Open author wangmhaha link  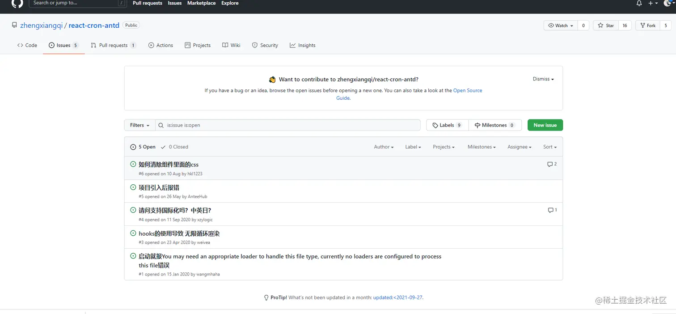click(x=208, y=274)
